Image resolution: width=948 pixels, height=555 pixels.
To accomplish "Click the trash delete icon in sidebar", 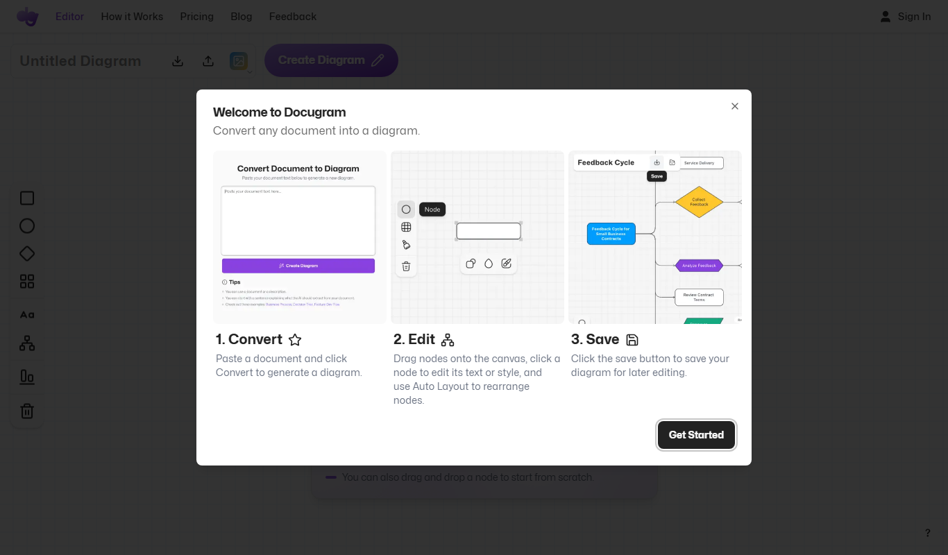I will point(27,411).
